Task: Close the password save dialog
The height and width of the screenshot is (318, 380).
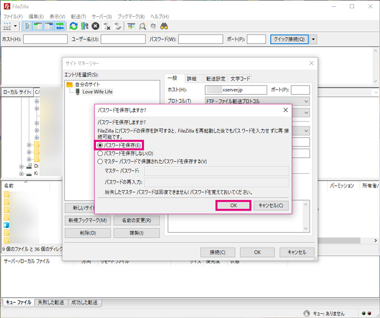Action: point(286,110)
